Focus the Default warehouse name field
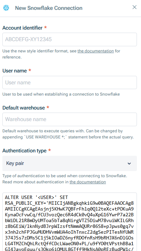This screenshot has width=141, height=251. (69, 119)
